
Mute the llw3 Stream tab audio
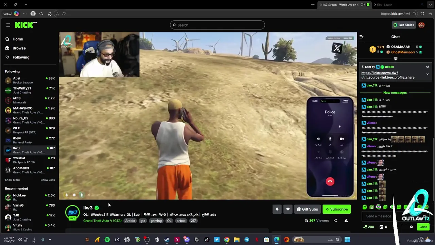(x=363, y=4)
